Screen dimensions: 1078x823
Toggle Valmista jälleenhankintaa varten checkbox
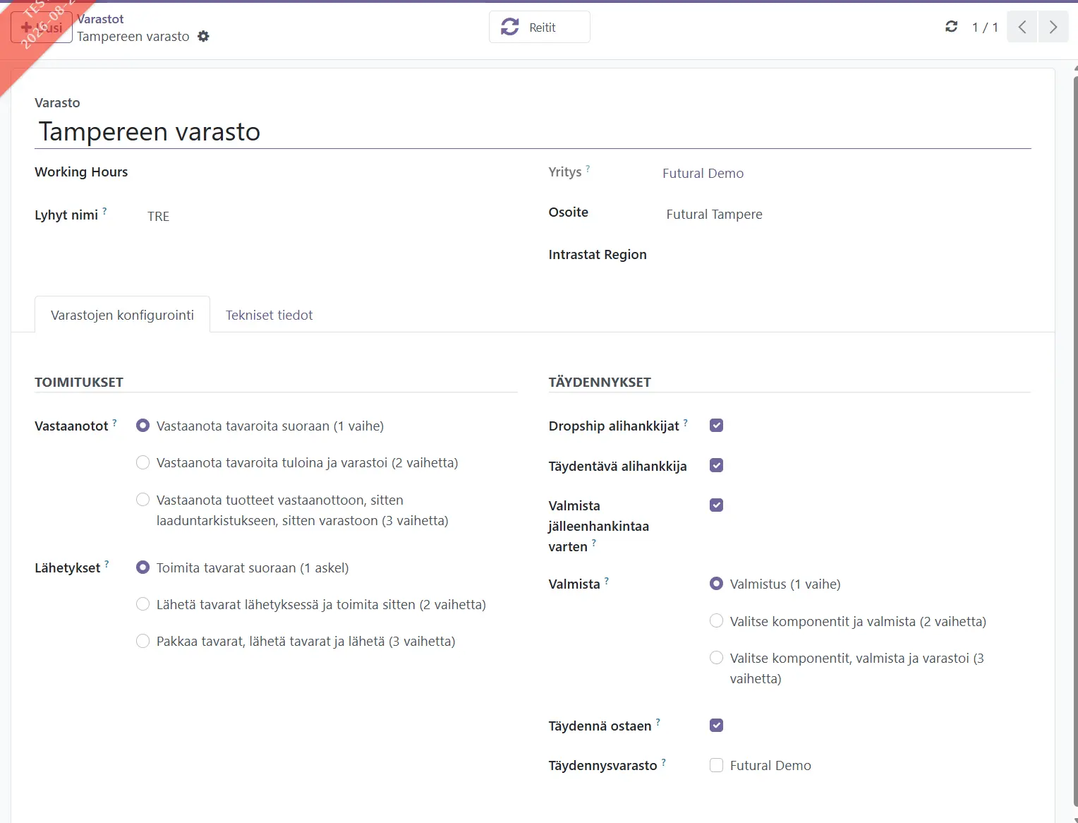pos(716,505)
